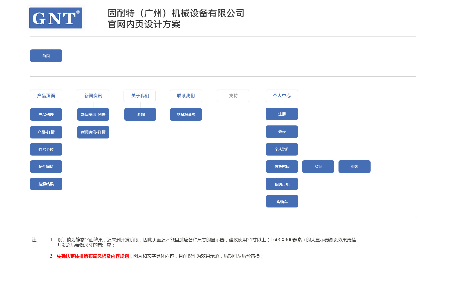The image size is (451, 286).
Task: Click the greyed-out 支持 header
Action: (x=233, y=96)
